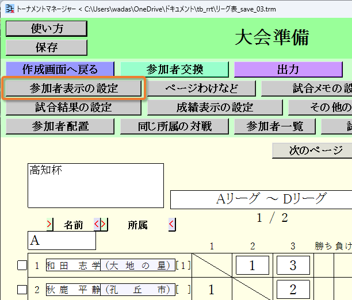Click name field 和田 志学
The image size is (352, 300).
click(x=73, y=265)
